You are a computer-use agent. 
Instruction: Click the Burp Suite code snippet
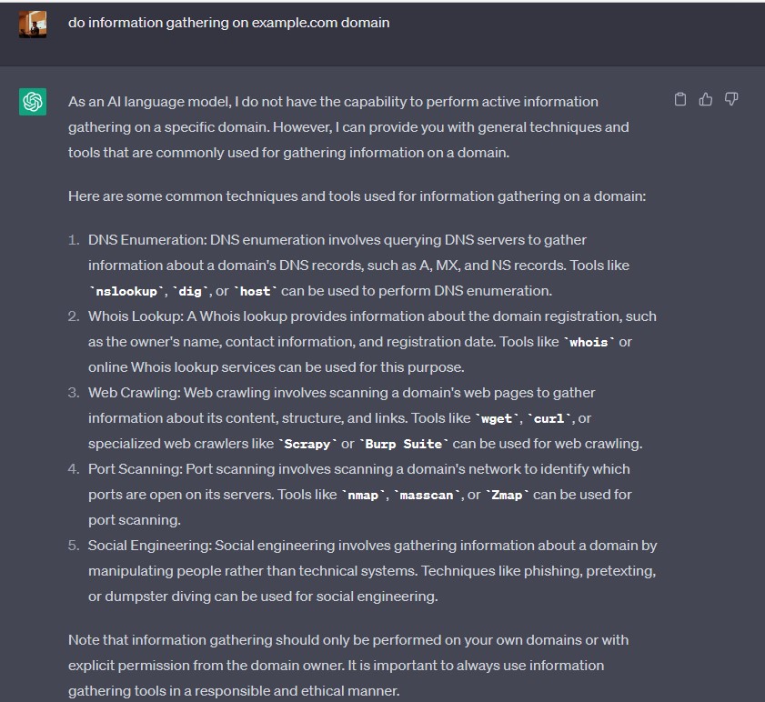tap(402, 443)
